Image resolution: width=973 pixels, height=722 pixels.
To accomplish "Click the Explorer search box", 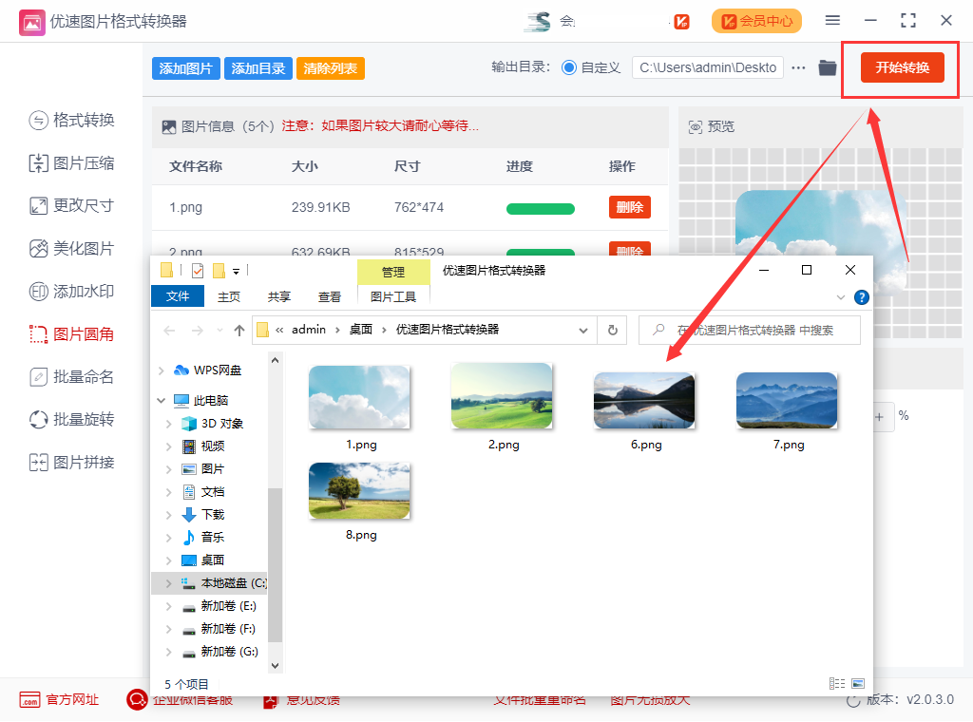I will click(x=750, y=330).
